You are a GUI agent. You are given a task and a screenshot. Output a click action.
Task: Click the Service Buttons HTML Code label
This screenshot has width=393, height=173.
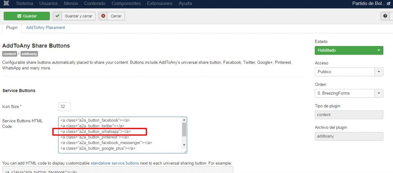point(23,124)
